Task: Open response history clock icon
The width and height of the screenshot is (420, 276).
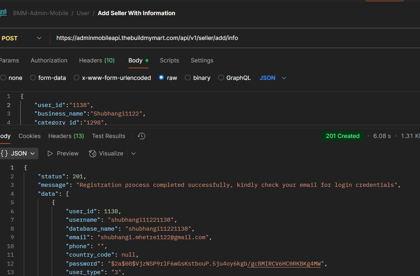Action: coord(141,136)
